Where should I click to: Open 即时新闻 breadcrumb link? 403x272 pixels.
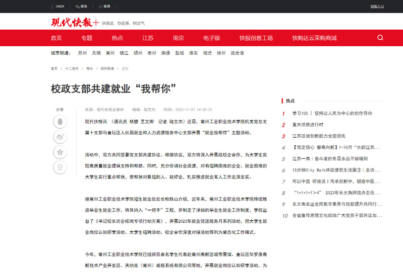tap(107, 68)
